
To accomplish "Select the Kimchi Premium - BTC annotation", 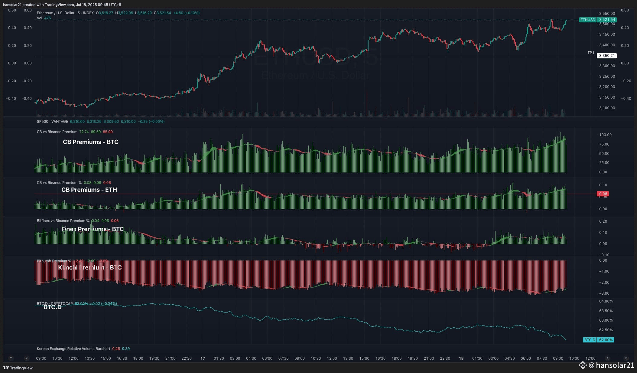I will [90, 267].
